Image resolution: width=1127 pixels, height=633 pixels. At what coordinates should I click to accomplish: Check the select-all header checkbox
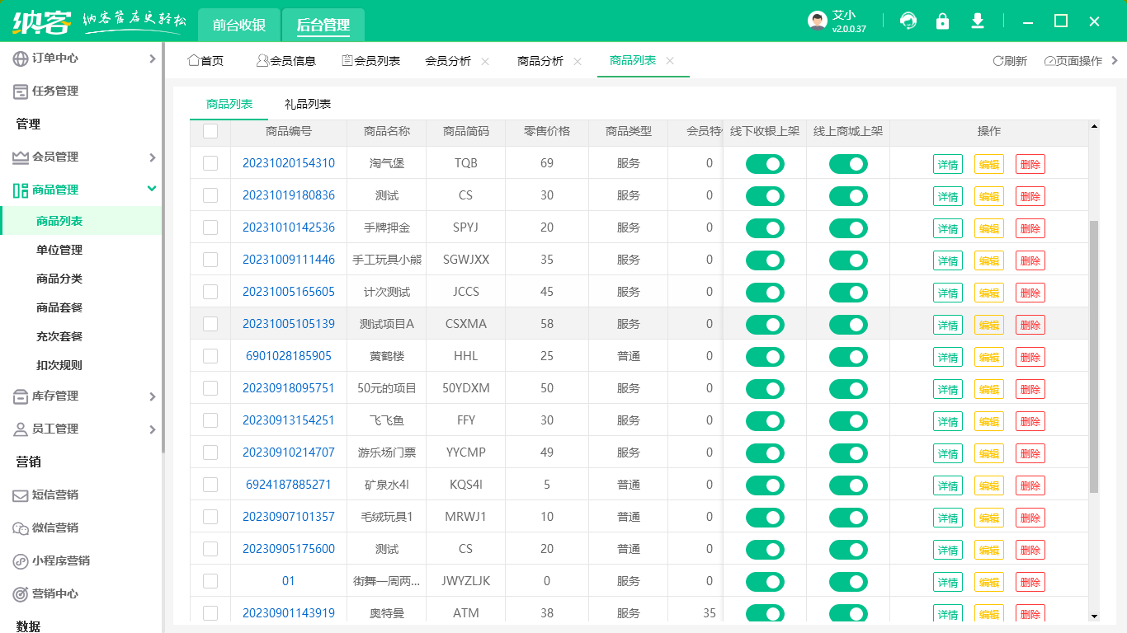[210, 131]
